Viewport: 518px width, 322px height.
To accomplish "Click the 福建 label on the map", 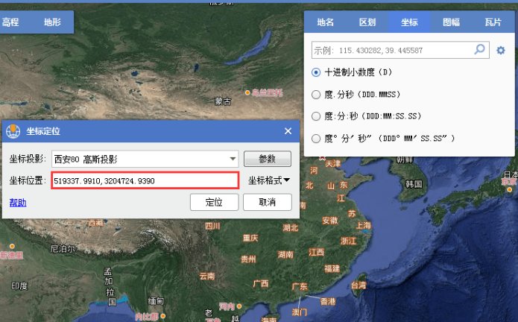I will coord(332,268).
